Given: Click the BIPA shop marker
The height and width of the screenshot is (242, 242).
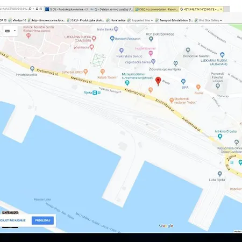Looking at the screenshot, I should click(x=183, y=81).
